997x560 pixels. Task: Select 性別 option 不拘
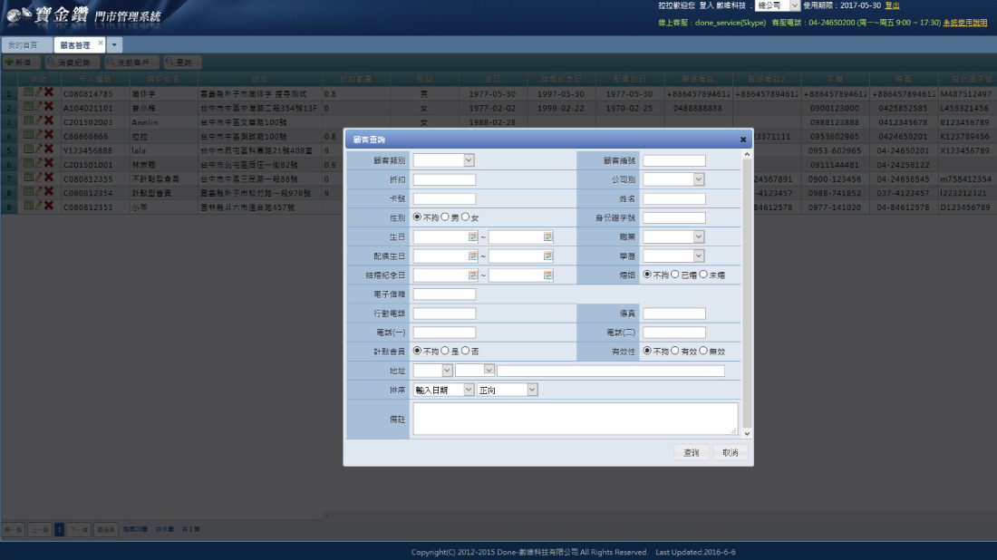click(417, 217)
